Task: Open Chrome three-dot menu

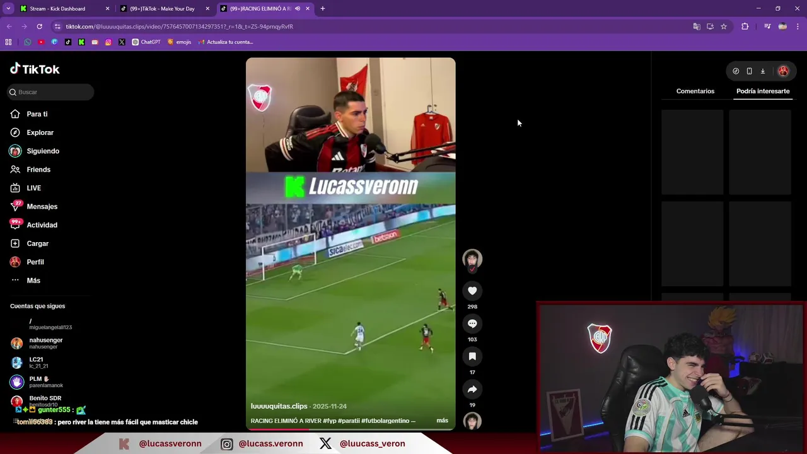Action: point(798,26)
